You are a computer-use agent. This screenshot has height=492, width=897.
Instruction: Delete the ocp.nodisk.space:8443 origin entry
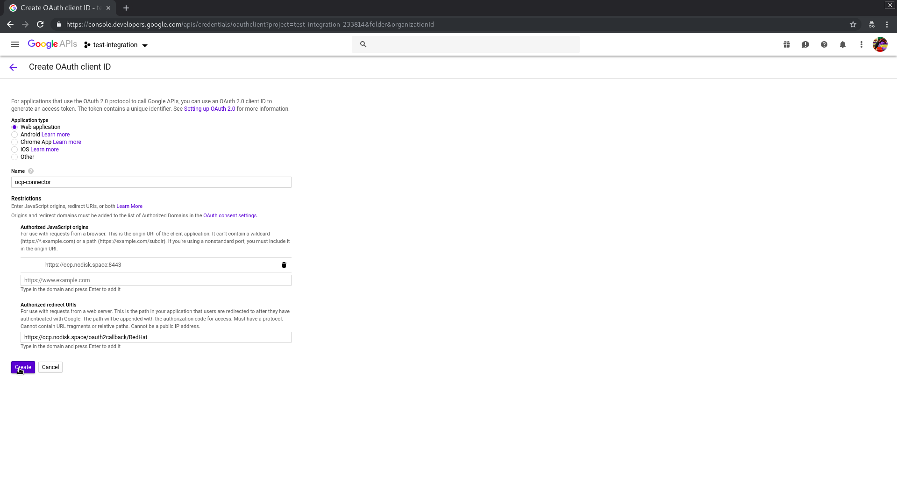click(284, 265)
